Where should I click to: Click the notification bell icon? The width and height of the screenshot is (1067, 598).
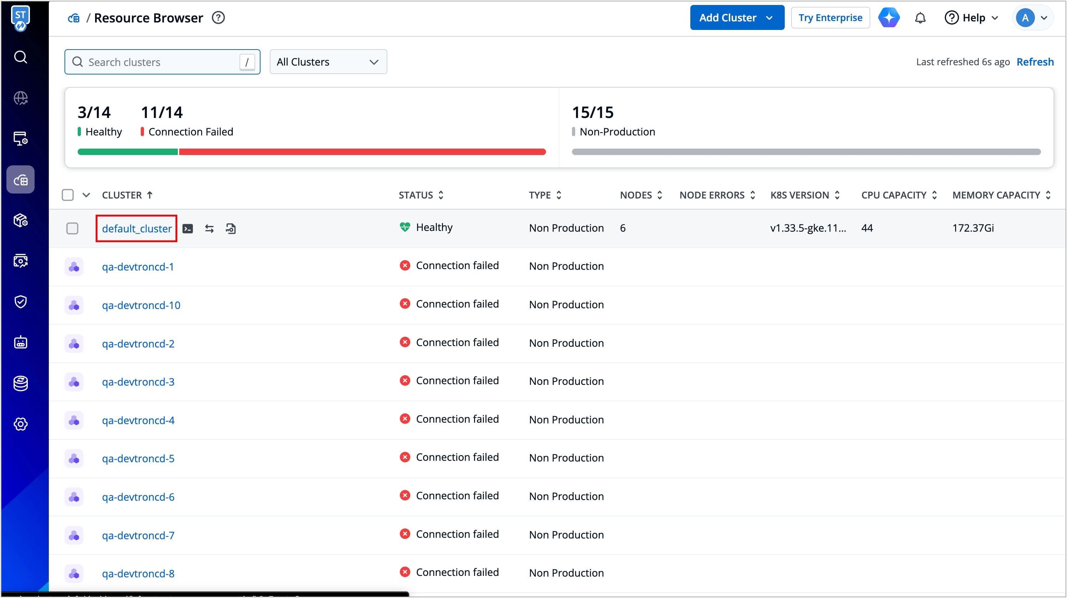[920, 18]
